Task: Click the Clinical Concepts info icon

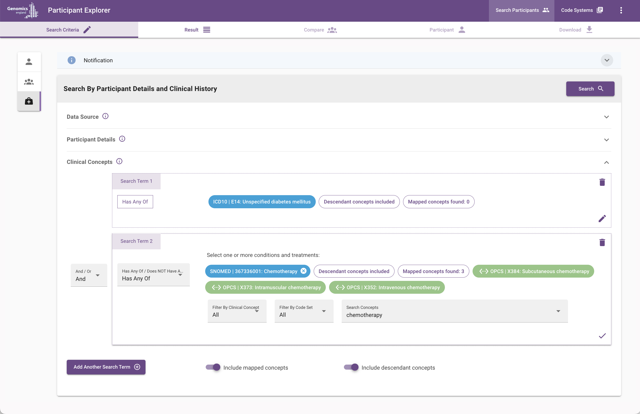Action: coord(119,161)
